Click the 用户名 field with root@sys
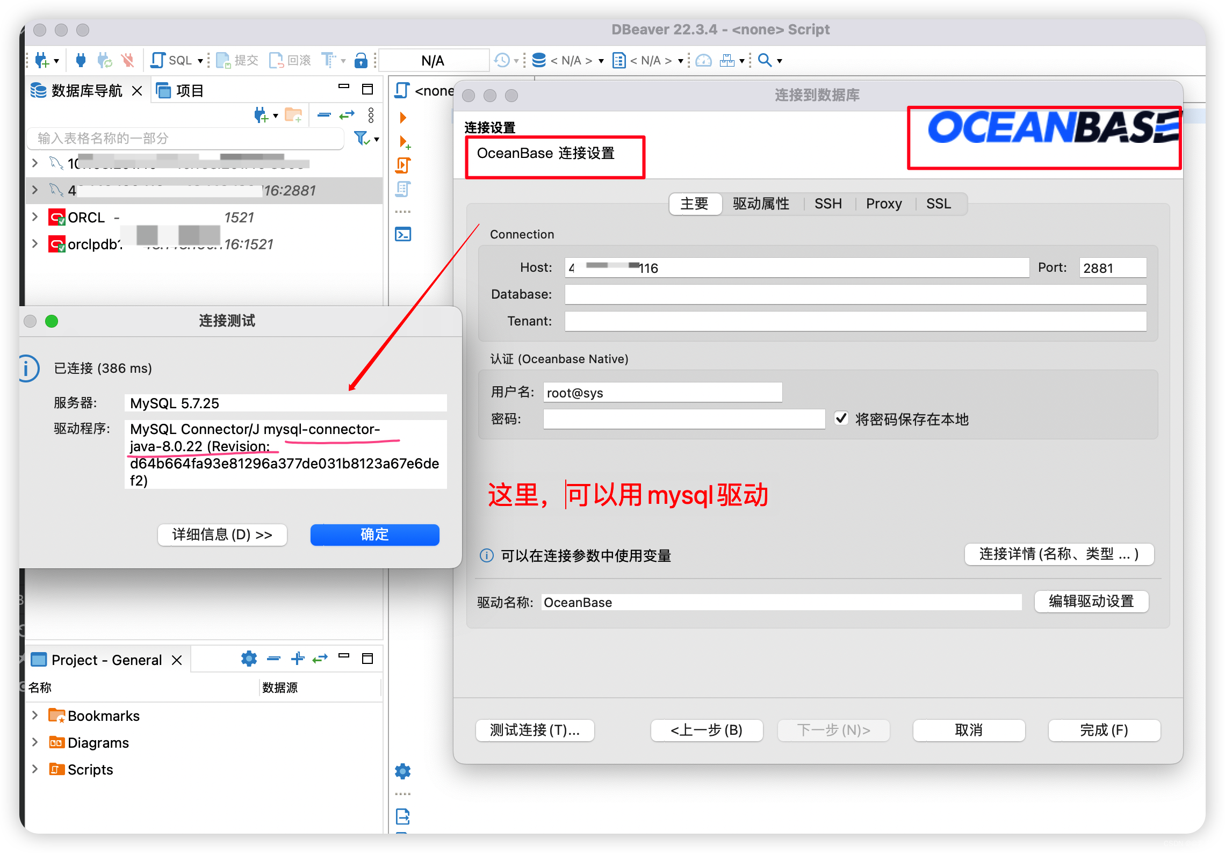Viewport: 1225px width, 853px height. (662, 392)
